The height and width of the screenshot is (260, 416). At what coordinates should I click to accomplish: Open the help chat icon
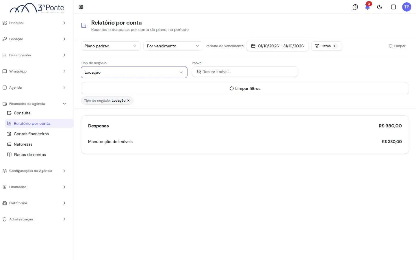click(x=355, y=7)
